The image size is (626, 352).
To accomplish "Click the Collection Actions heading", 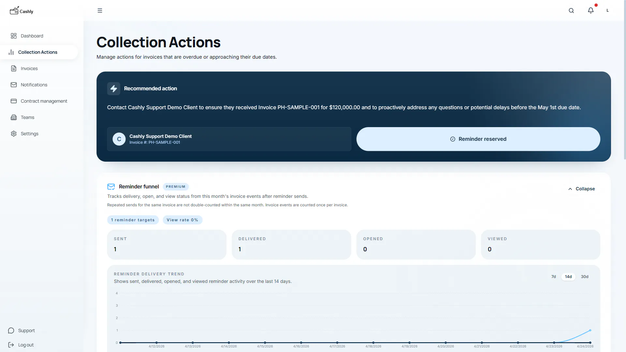I will tap(158, 42).
